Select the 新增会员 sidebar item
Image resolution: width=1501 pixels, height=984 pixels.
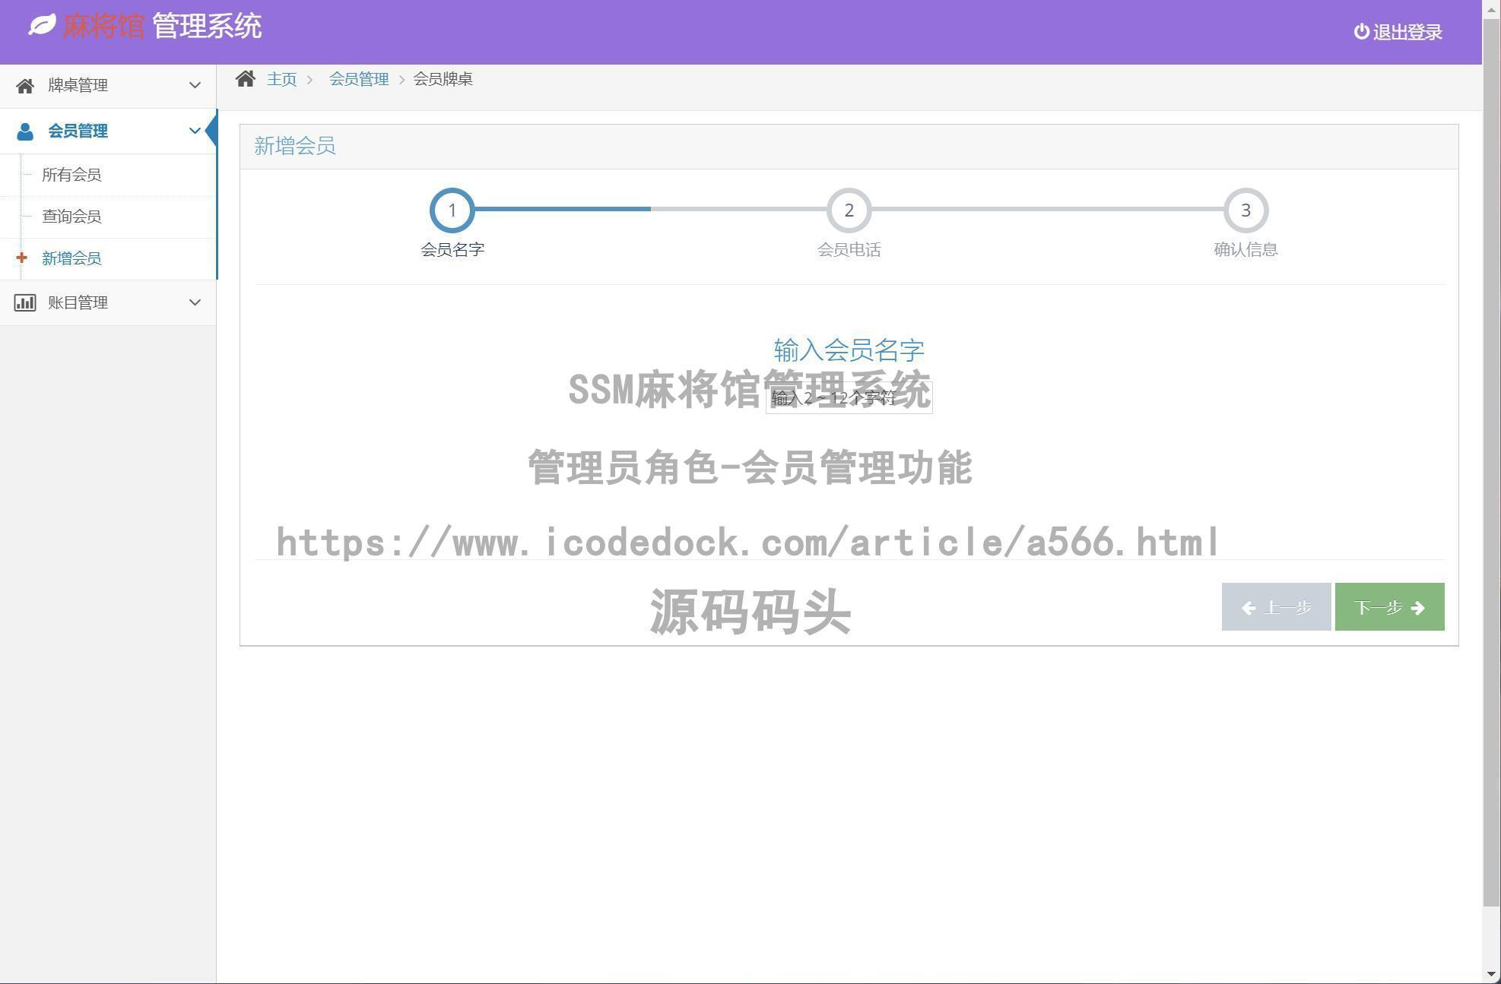coord(71,258)
